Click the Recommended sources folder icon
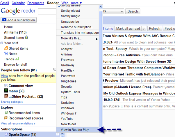Screen dimensions: 175x137 [6, 117]
